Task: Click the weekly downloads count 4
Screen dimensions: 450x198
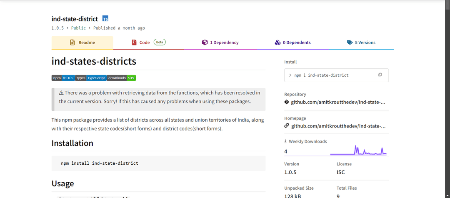Action: [x=286, y=151]
